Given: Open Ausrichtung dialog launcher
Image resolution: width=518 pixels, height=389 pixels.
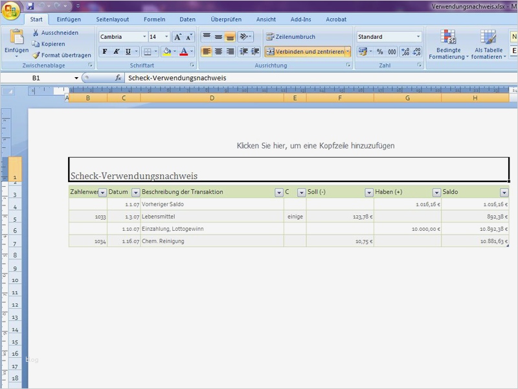Looking at the screenshot, I should (x=348, y=65).
